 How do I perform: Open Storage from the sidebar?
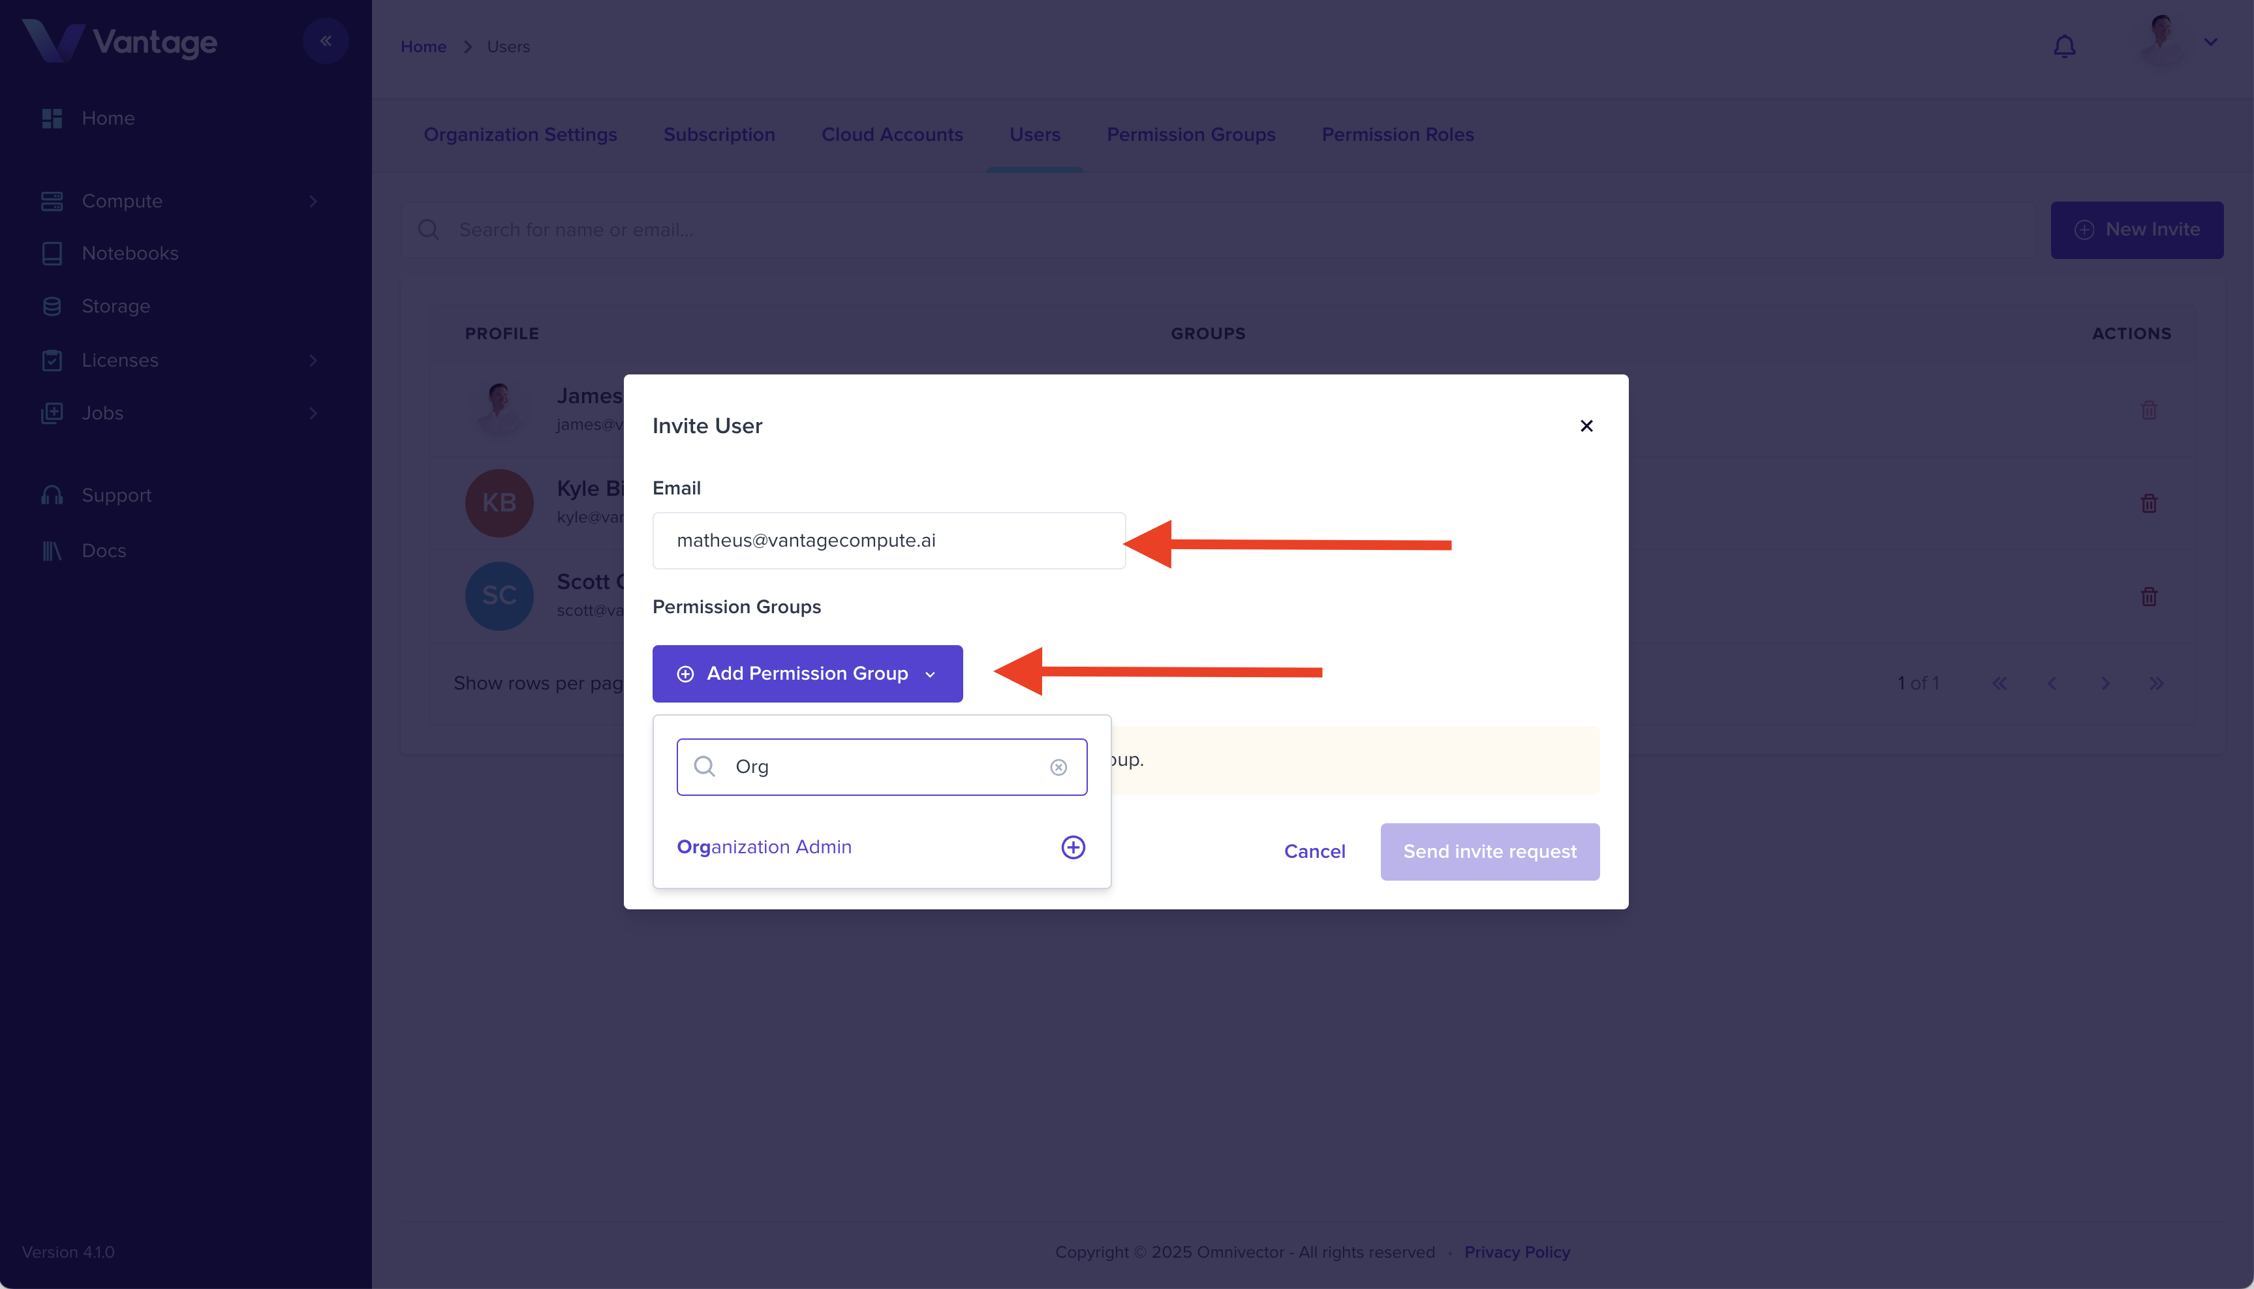116,307
